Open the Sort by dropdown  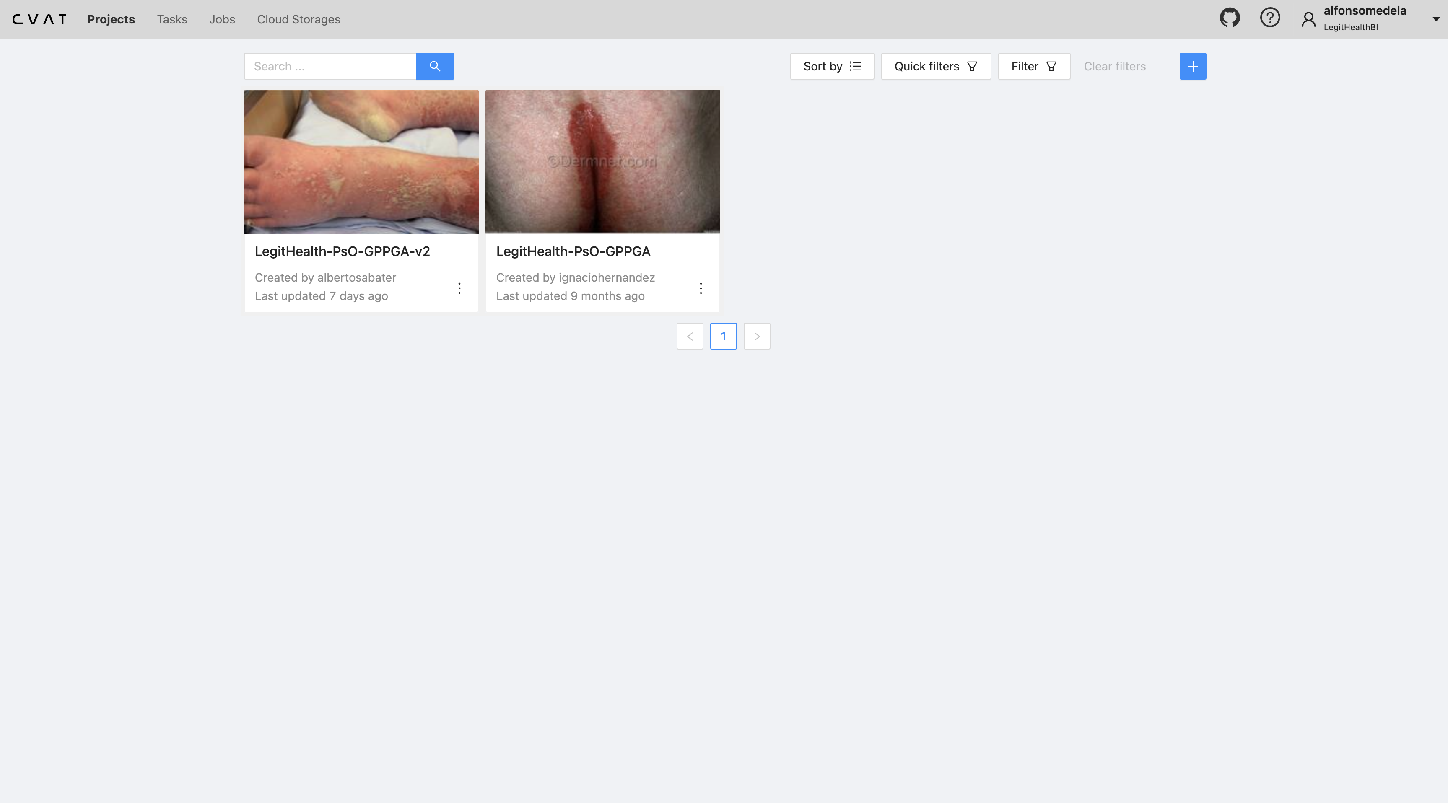pos(831,66)
